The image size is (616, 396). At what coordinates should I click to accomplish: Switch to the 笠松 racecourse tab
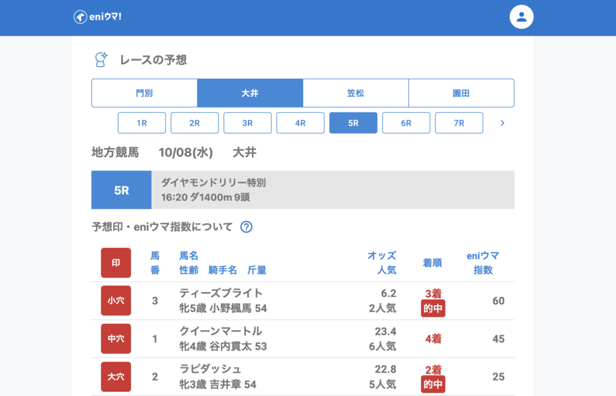pyautogui.click(x=356, y=93)
